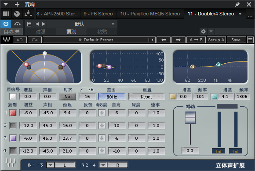
Task: Click voice 3 detune field -6
Action: [117, 138]
